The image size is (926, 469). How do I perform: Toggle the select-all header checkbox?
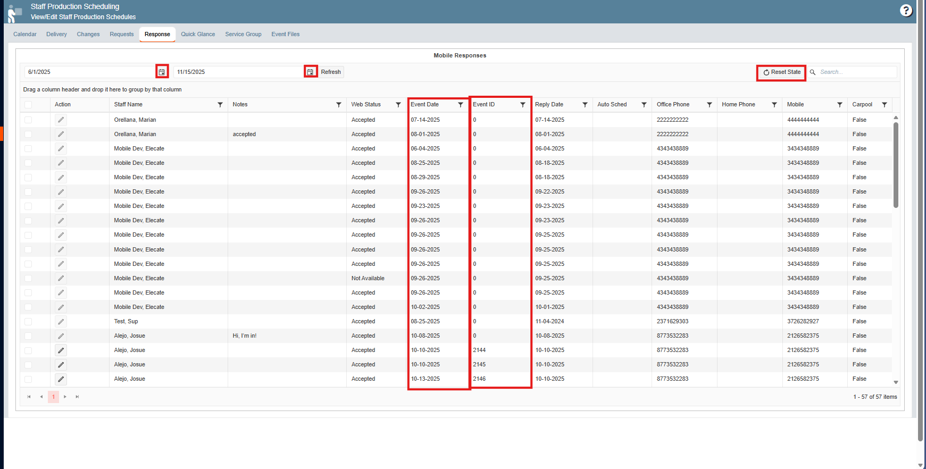pos(28,105)
